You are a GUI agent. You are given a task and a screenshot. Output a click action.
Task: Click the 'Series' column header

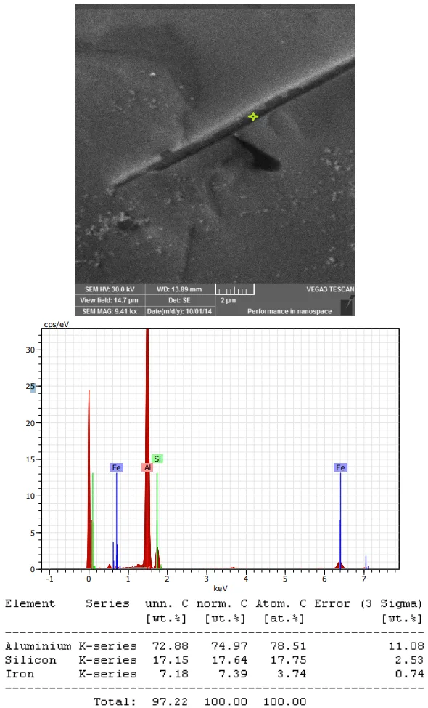tap(107, 604)
